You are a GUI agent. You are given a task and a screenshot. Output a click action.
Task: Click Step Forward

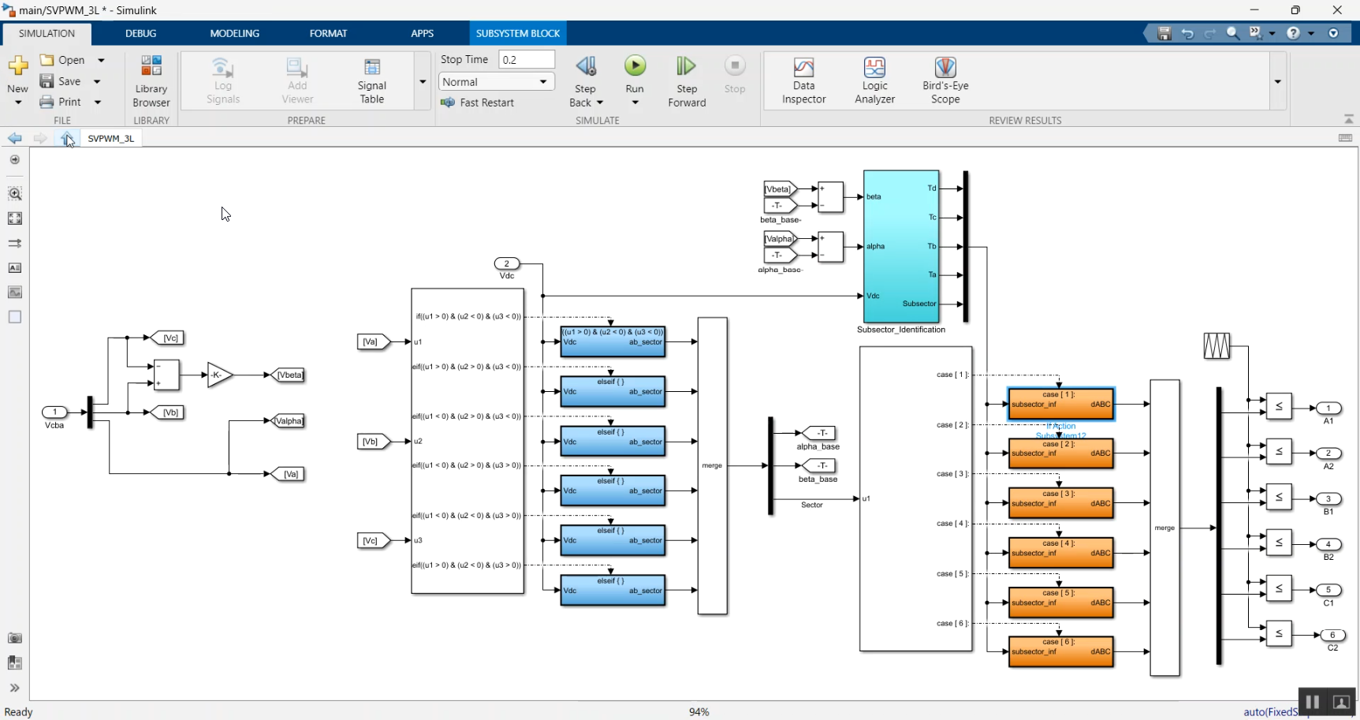tap(687, 80)
